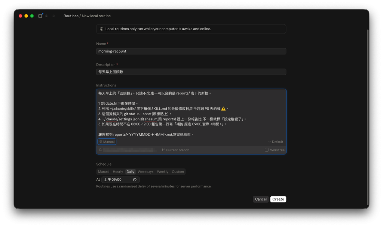383x227 pixels.
Task: Select the Manual schedule option
Action: pos(104,171)
